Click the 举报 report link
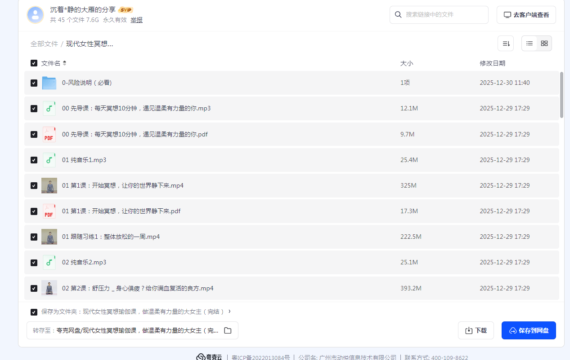 (136, 20)
